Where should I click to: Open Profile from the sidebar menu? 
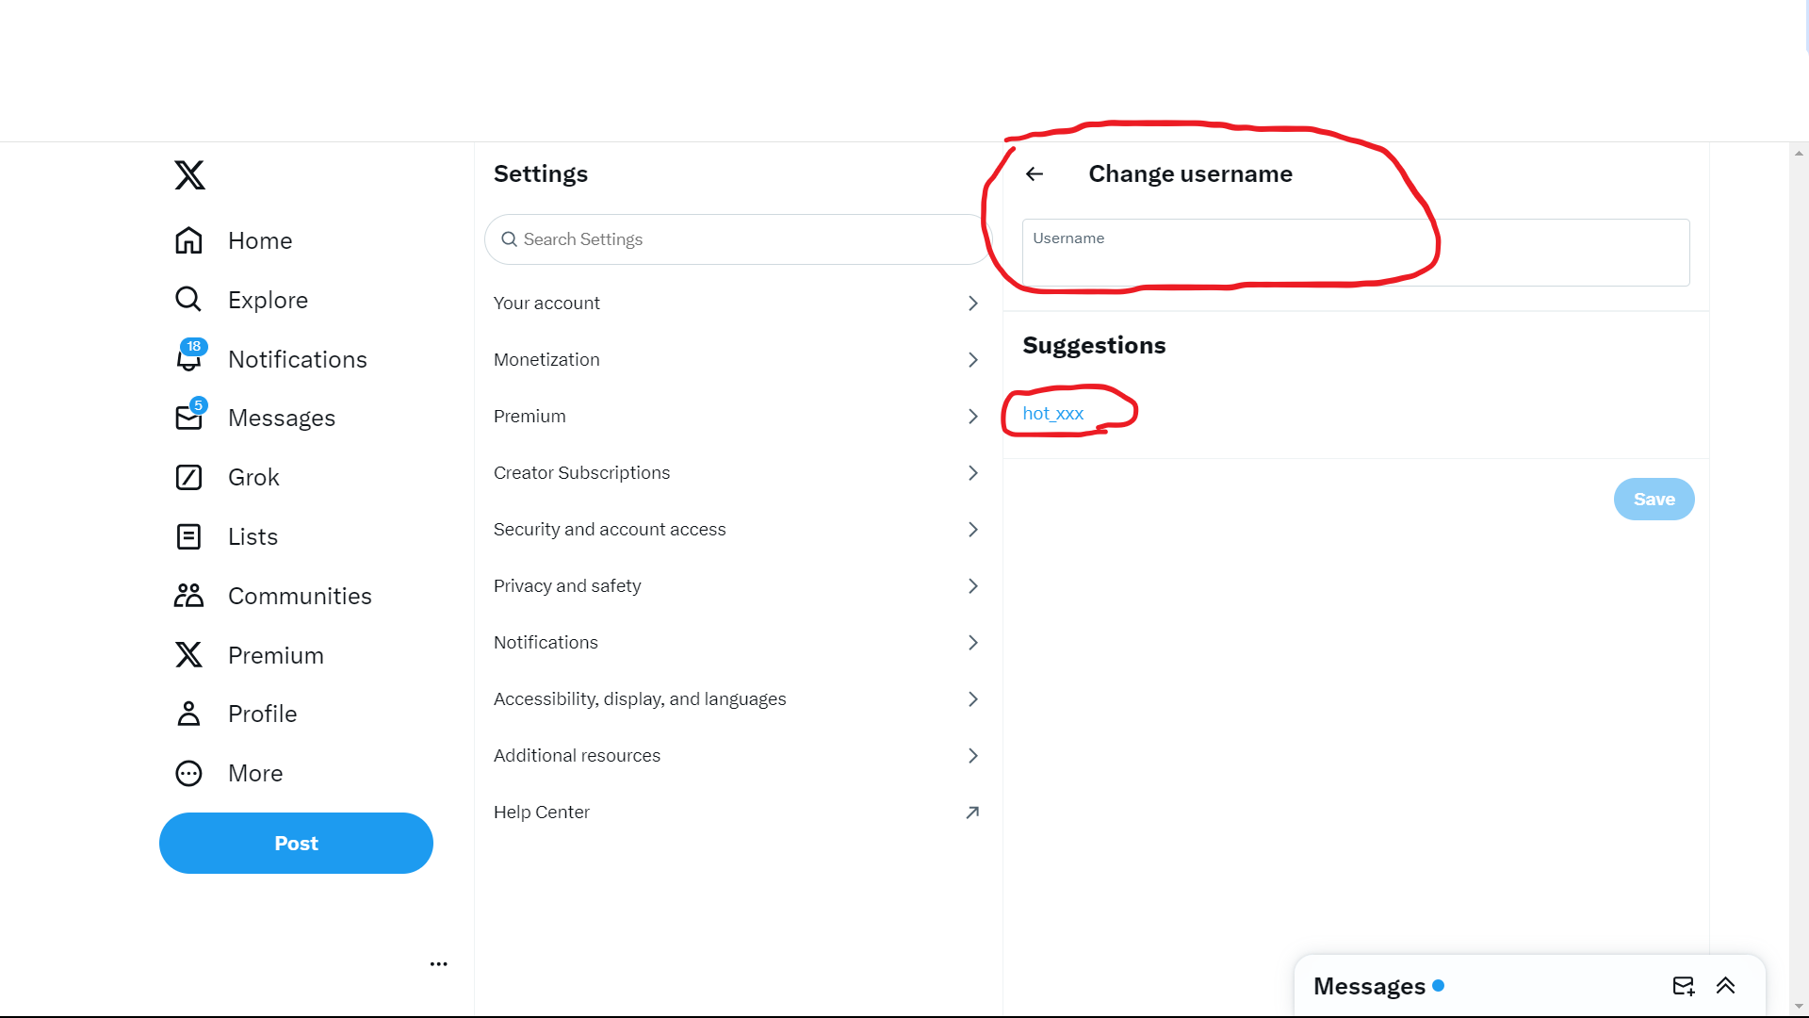[x=261, y=714]
